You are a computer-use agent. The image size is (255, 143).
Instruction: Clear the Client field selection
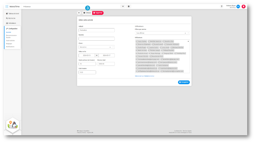110,47
